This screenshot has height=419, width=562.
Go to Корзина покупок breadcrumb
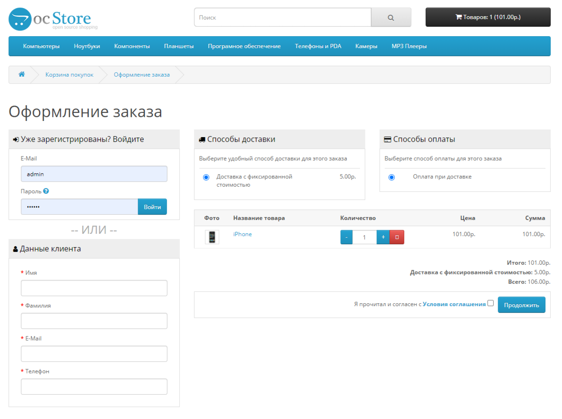coord(69,75)
